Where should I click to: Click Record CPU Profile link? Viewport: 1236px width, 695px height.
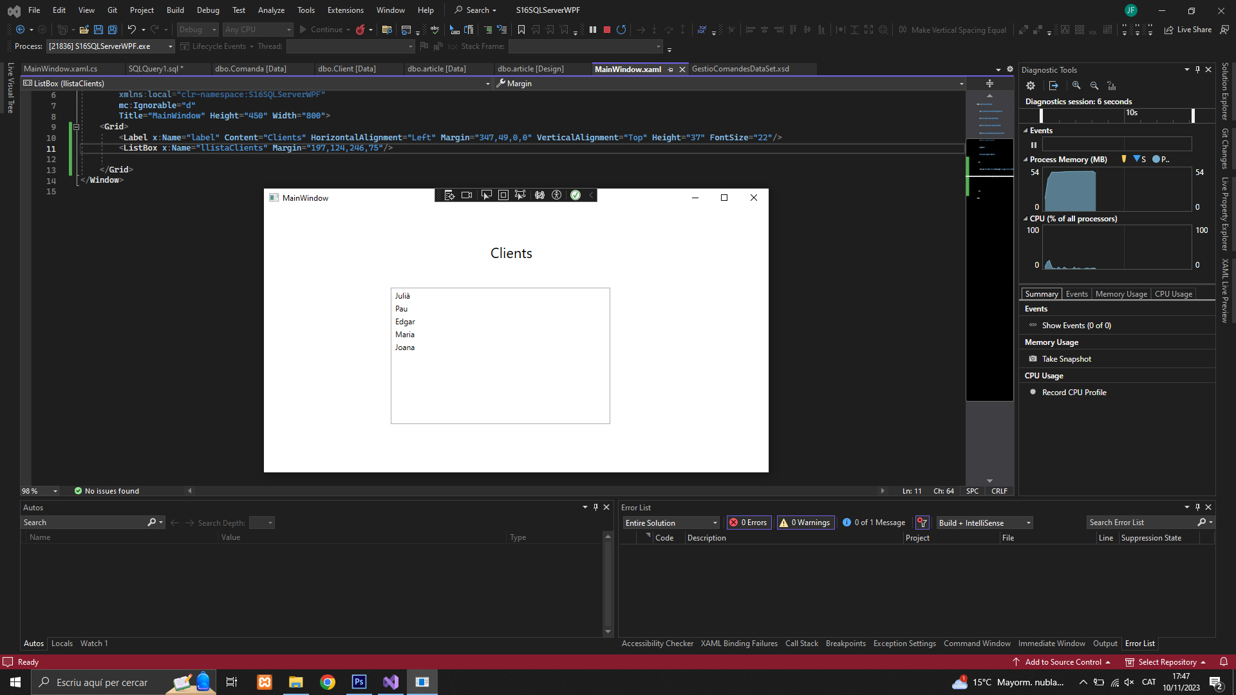point(1074,393)
